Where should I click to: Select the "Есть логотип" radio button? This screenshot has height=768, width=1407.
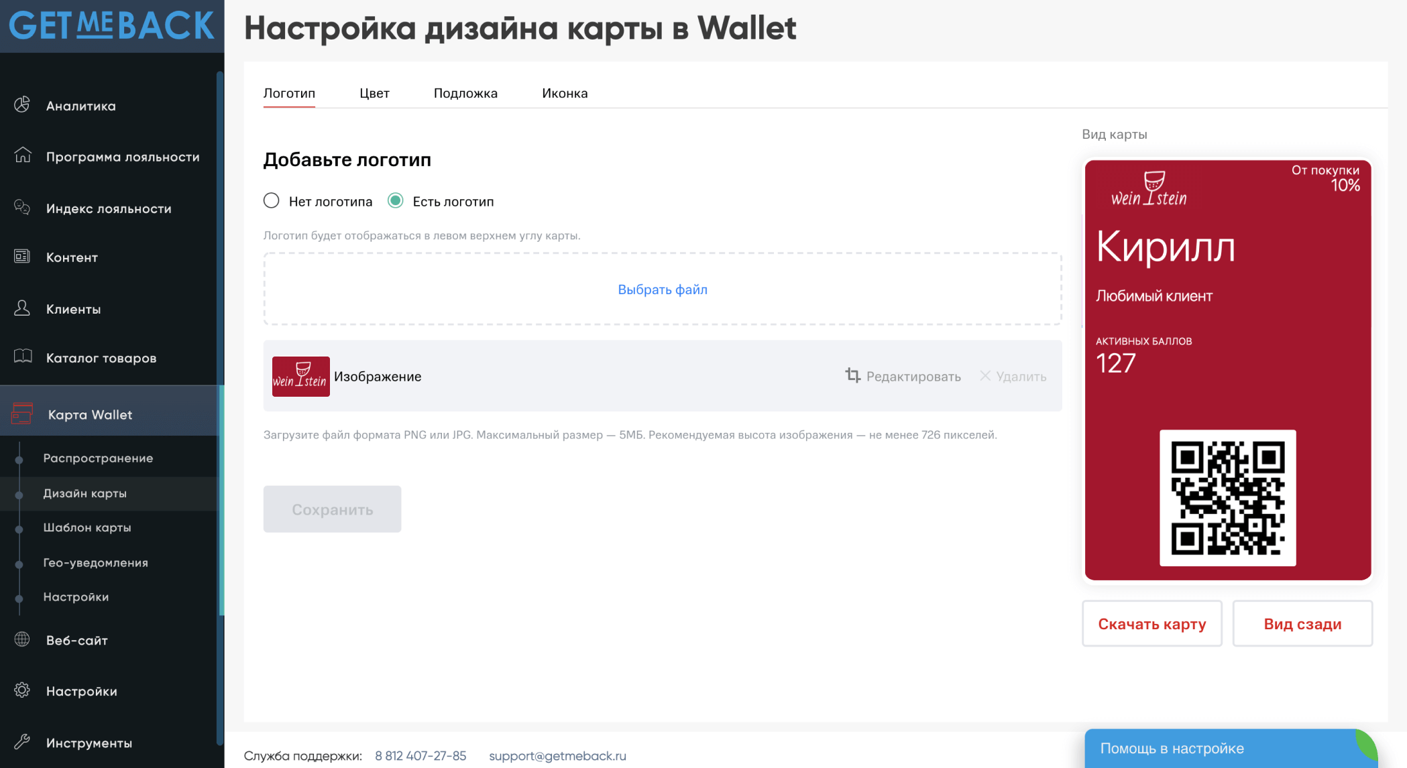tap(396, 200)
